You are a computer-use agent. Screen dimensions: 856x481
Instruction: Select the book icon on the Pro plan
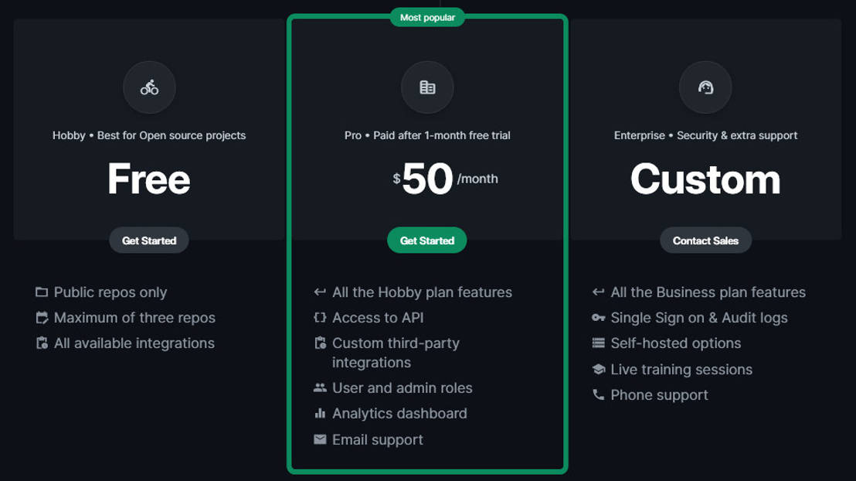pyautogui.click(x=427, y=87)
